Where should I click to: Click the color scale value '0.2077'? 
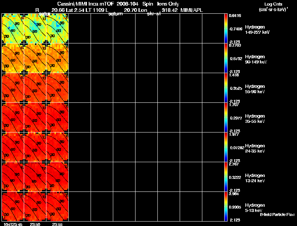pos(236,118)
